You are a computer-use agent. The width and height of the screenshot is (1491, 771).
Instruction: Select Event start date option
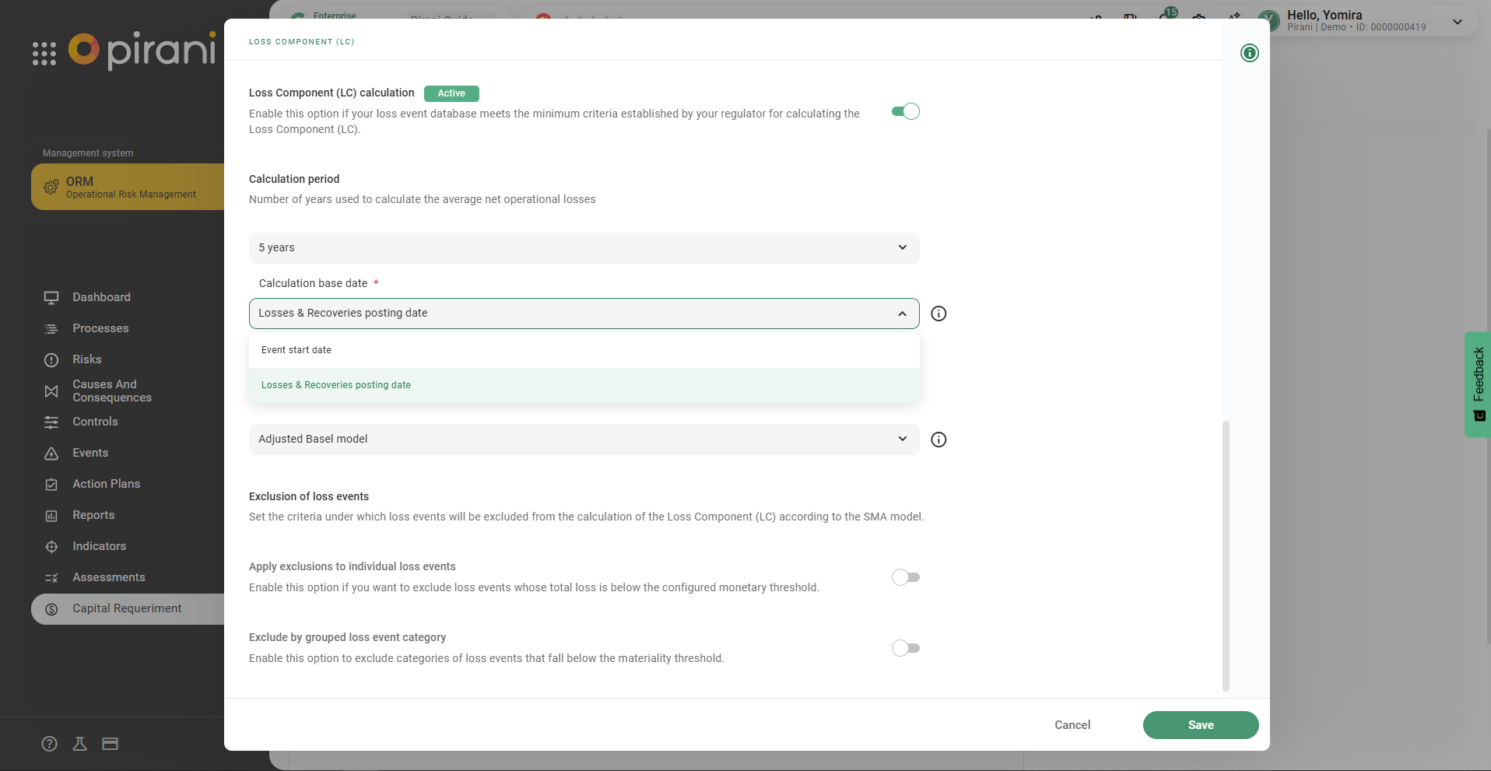pos(296,350)
